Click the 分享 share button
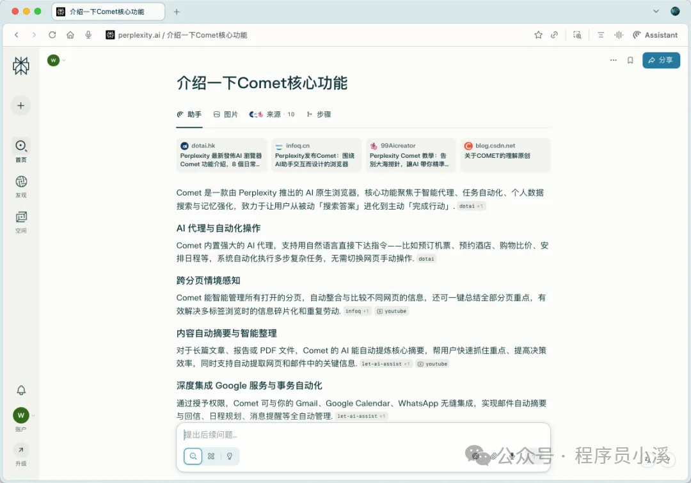The width and height of the screenshot is (691, 483). (661, 60)
